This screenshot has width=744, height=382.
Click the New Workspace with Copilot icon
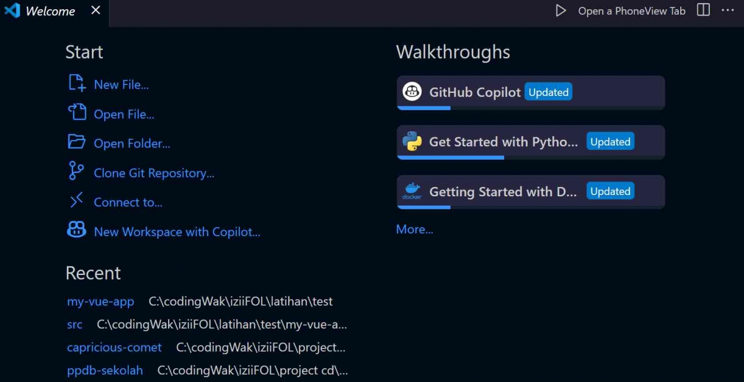[x=76, y=231]
